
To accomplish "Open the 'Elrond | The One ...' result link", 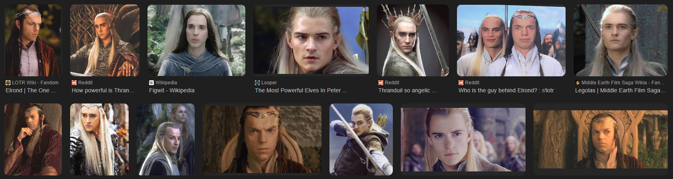I will tap(31, 90).
